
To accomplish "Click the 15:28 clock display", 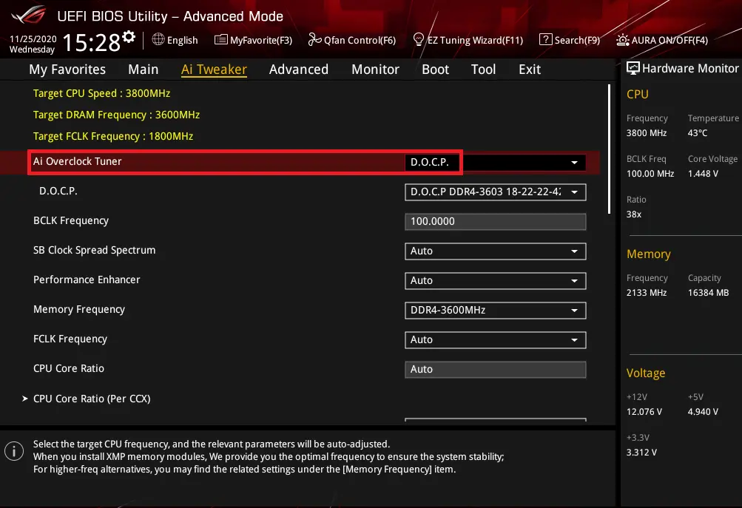I will [x=91, y=42].
